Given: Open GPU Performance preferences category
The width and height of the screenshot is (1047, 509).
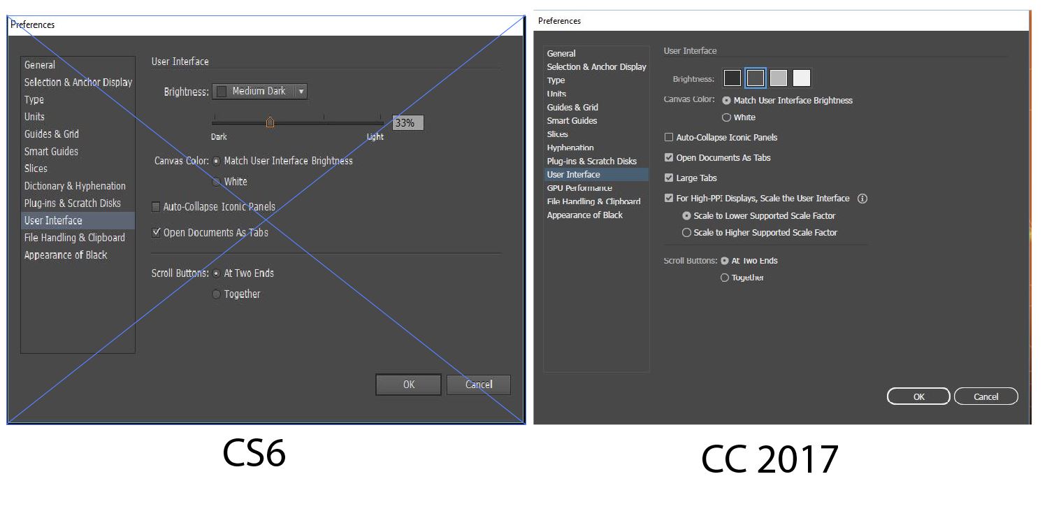Looking at the screenshot, I should (579, 188).
